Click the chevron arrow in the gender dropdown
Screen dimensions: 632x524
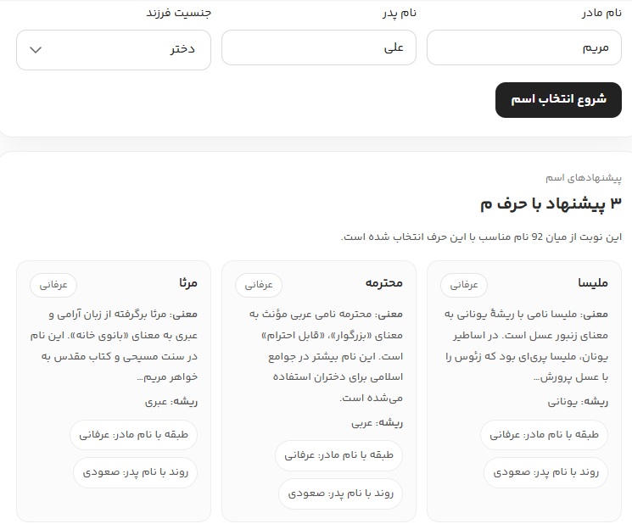(36, 50)
